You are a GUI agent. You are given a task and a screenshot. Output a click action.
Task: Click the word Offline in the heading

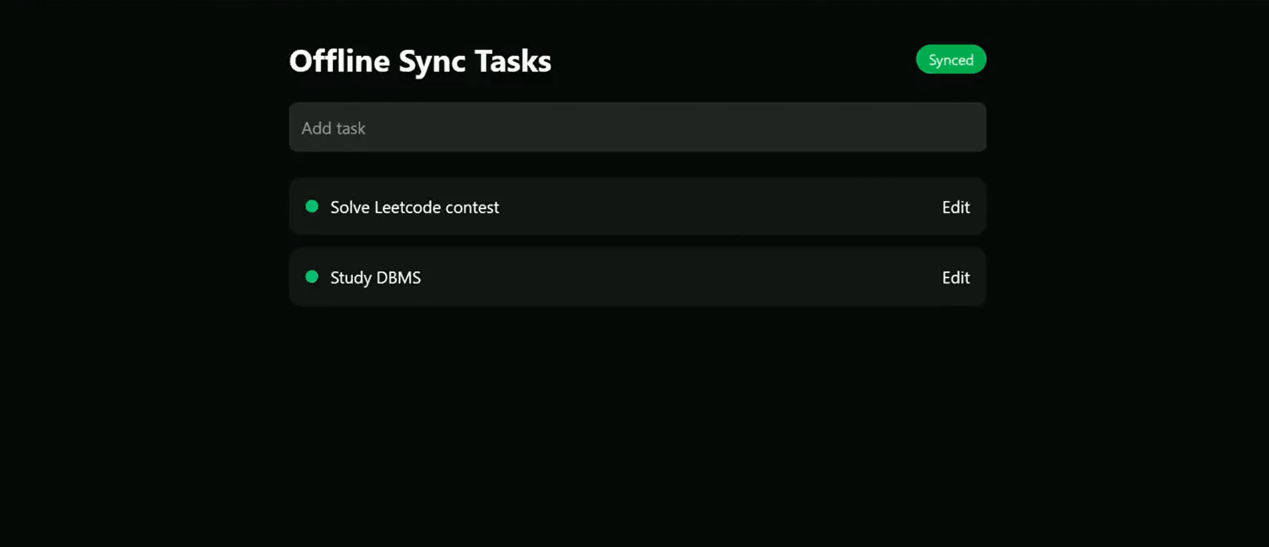click(340, 61)
